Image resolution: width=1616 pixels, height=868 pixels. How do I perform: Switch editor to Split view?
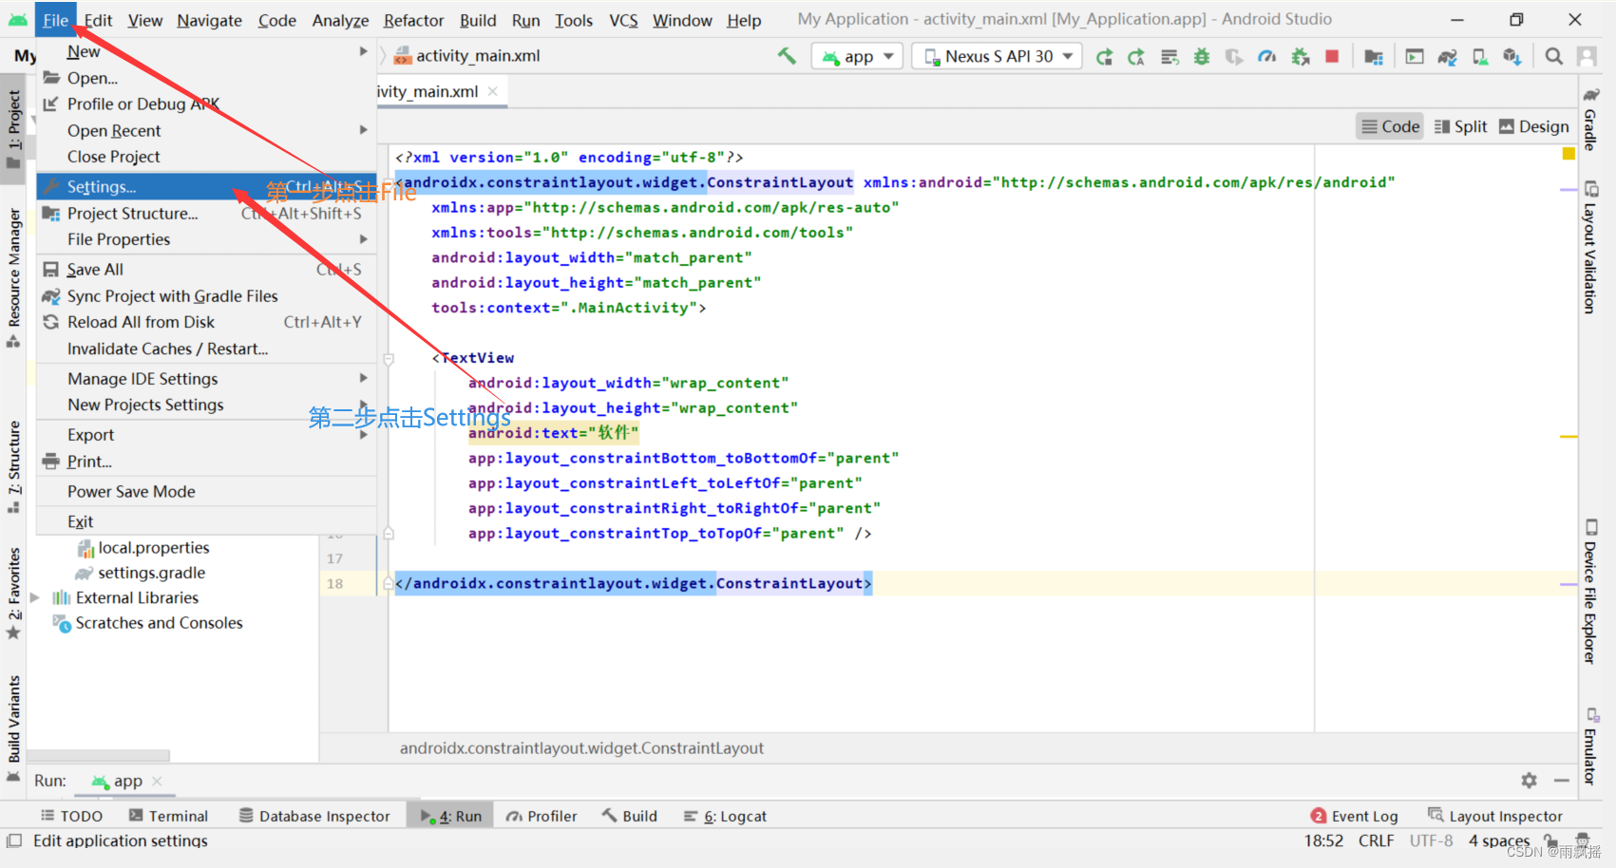pos(1460,126)
